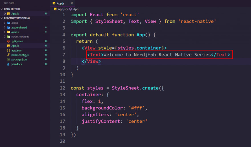The width and height of the screenshot is (251, 147).
Task: Close App.js in Open Editors list
Action: pyautogui.click(x=5, y=14)
